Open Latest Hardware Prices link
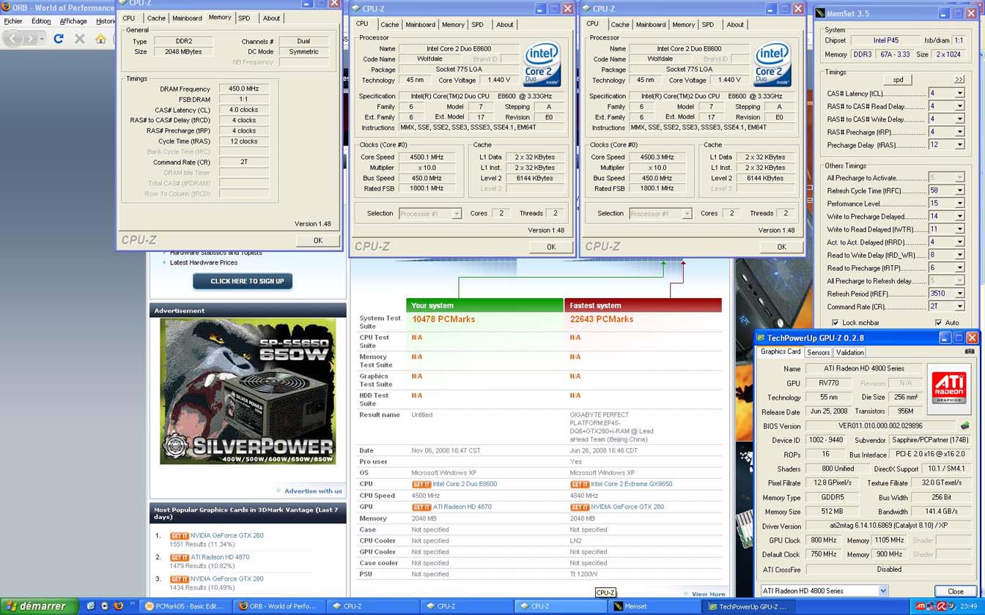985x615 pixels. pos(204,262)
